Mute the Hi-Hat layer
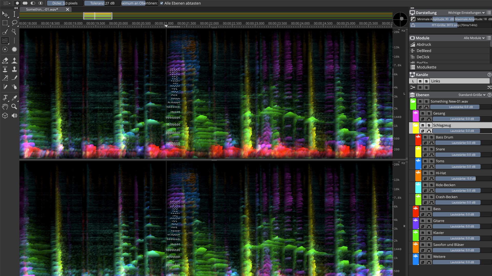This screenshot has width=492, height=276. 425,173
